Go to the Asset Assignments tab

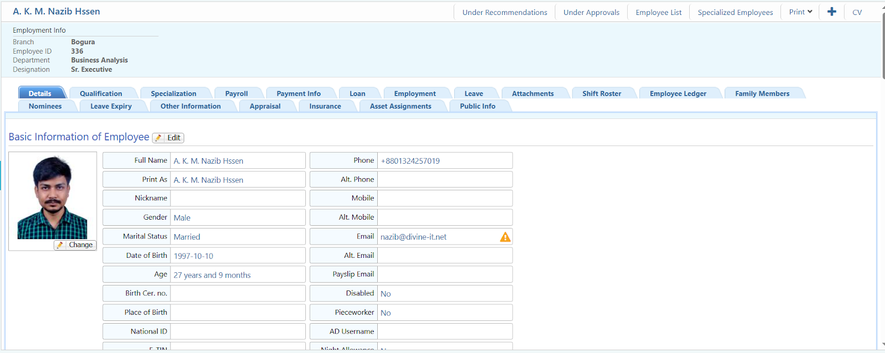coord(400,106)
